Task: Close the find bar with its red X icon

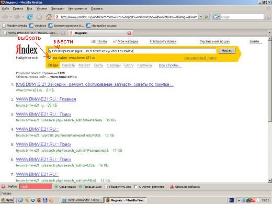Action: (x=3, y=187)
